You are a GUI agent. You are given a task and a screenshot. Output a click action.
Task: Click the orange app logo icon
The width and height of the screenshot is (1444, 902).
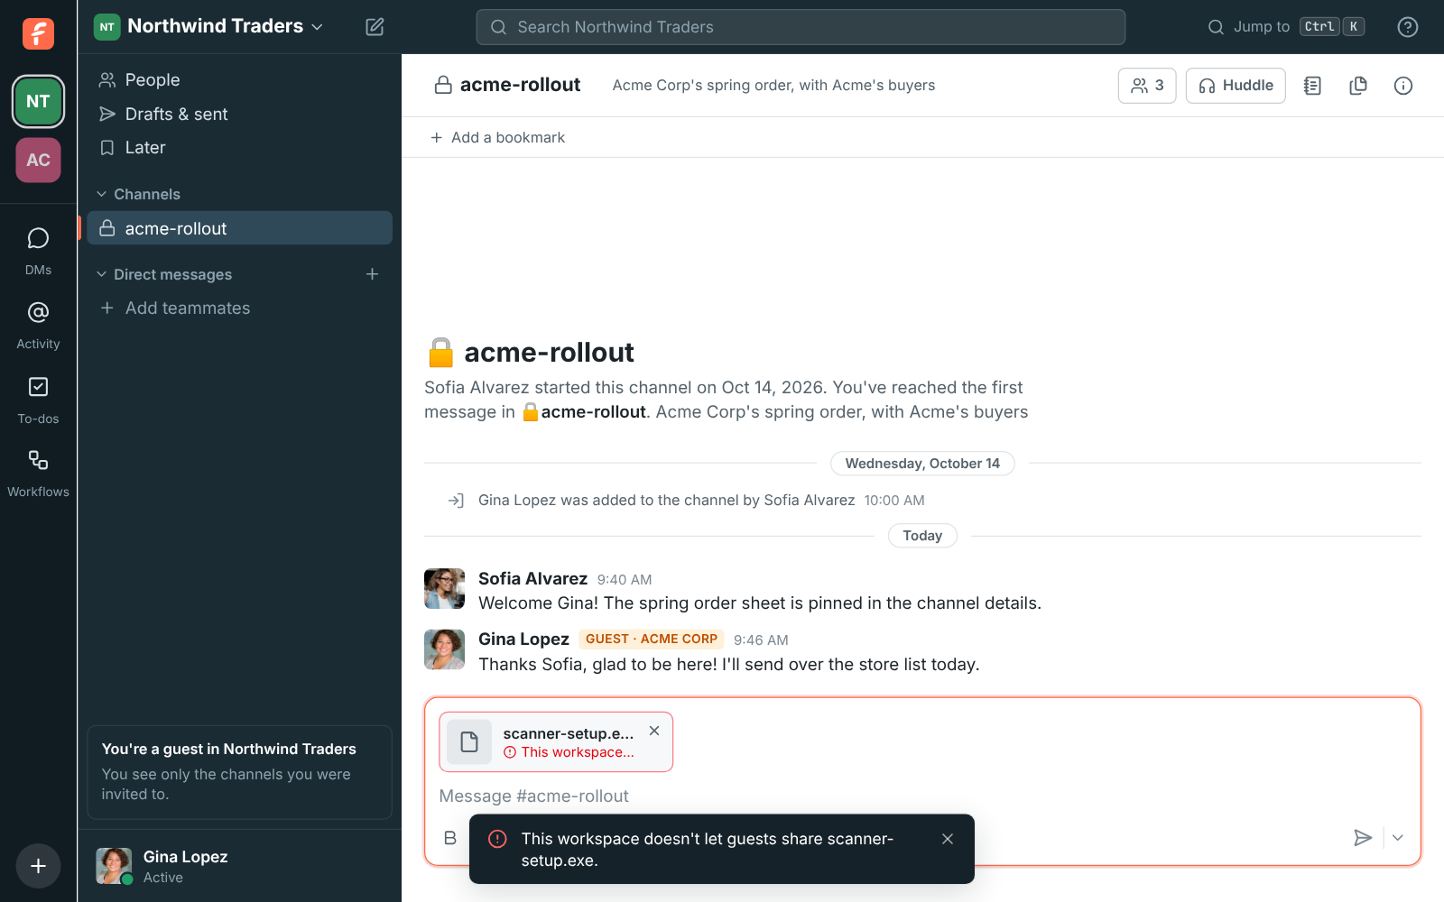click(38, 33)
